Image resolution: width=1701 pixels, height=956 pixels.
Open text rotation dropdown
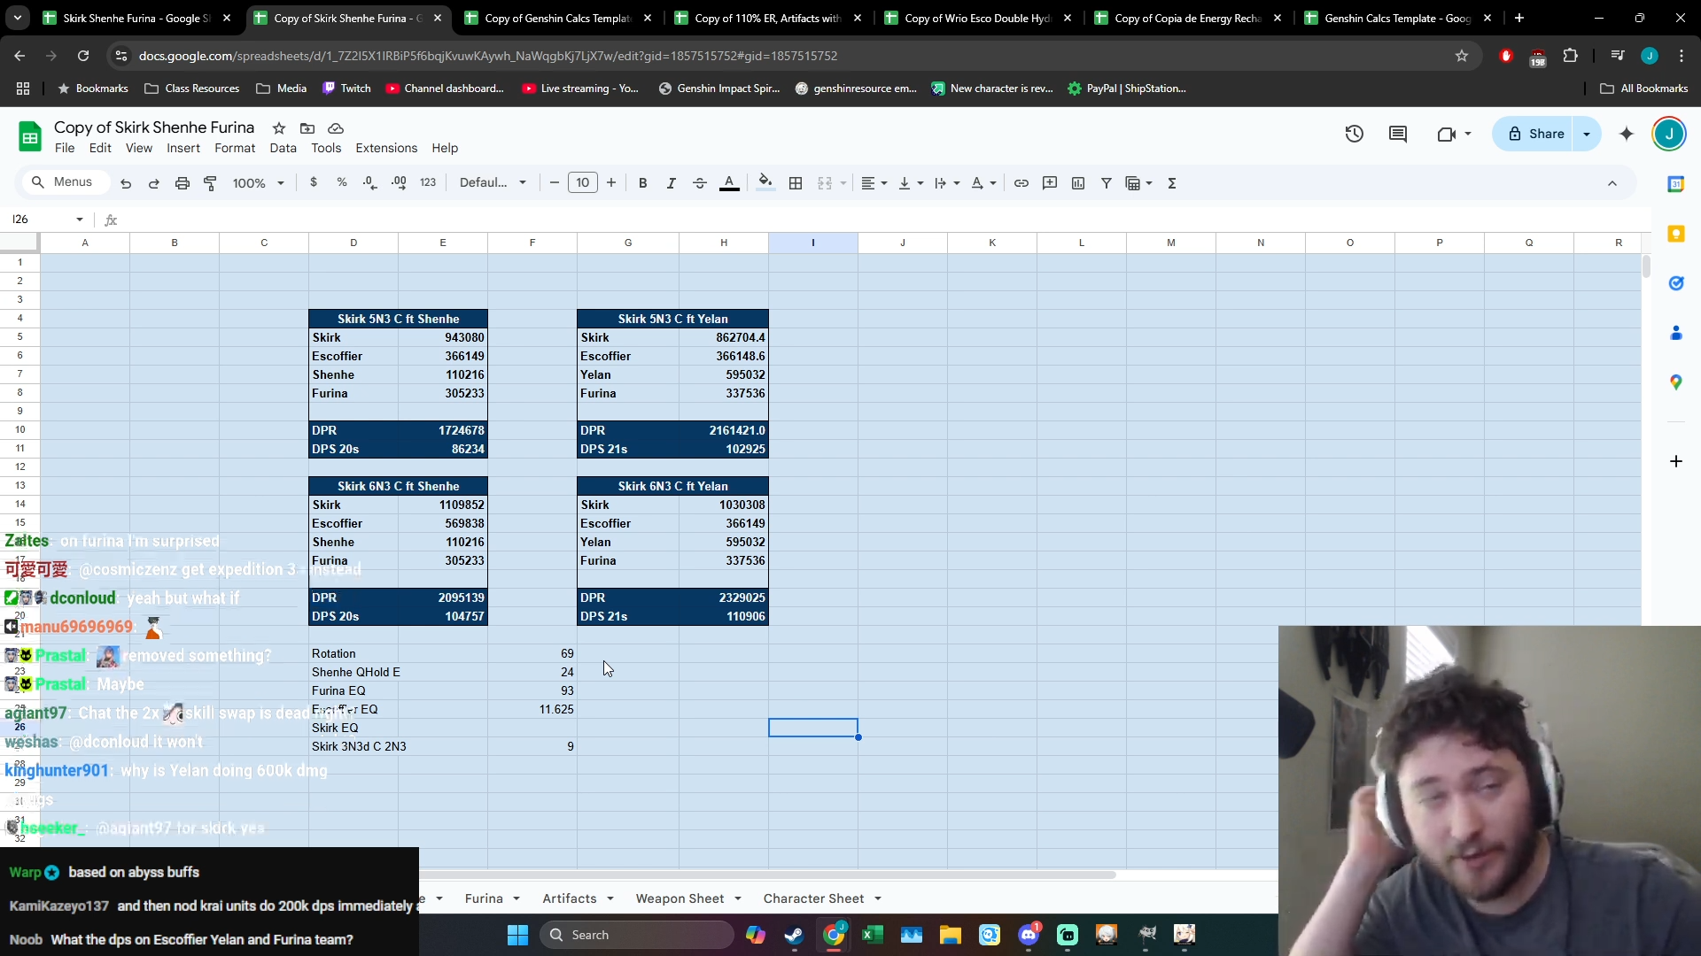tap(983, 183)
